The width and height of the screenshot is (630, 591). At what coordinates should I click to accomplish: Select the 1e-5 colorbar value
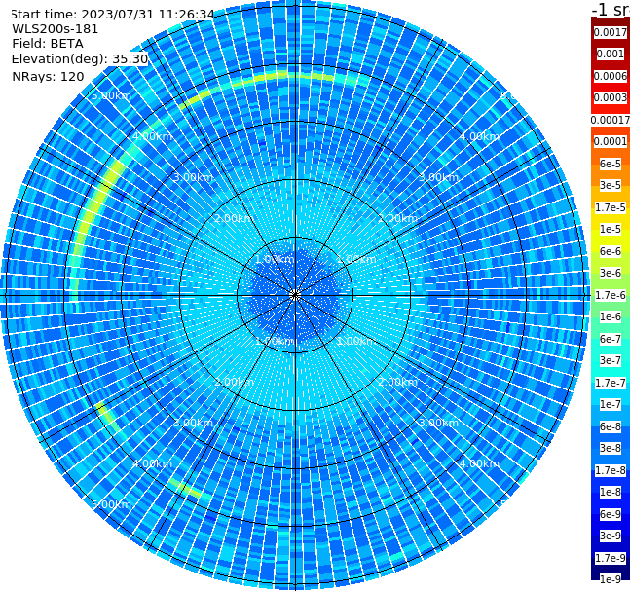pyautogui.click(x=611, y=229)
